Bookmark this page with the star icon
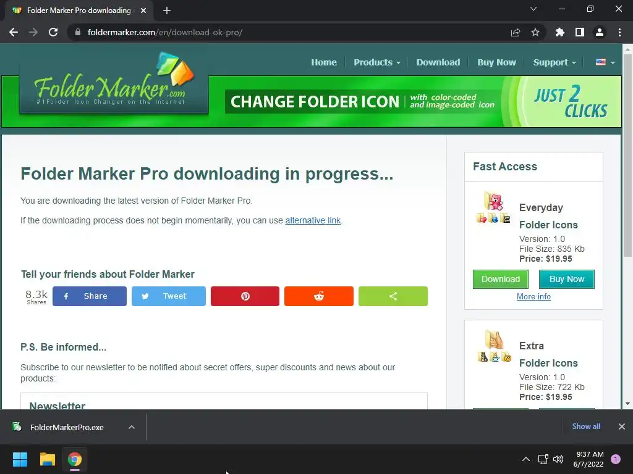Image resolution: width=633 pixels, height=474 pixels. pos(535,32)
